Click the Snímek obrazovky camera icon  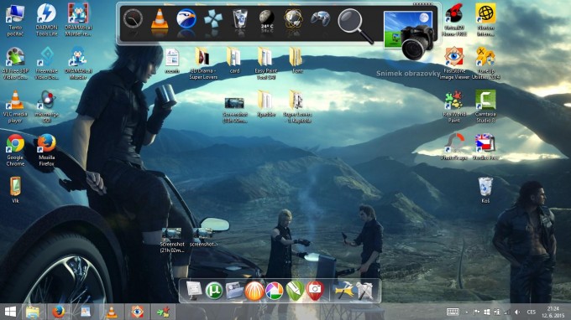pyautogui.click(x=409, y=34)
